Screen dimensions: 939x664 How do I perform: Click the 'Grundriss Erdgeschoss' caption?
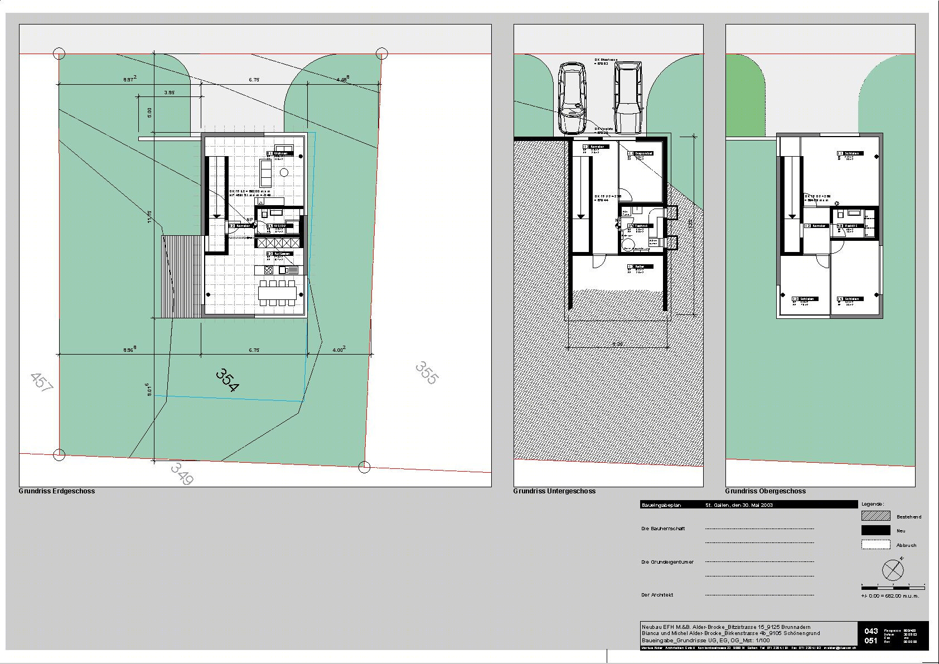(x=57, y=491)
